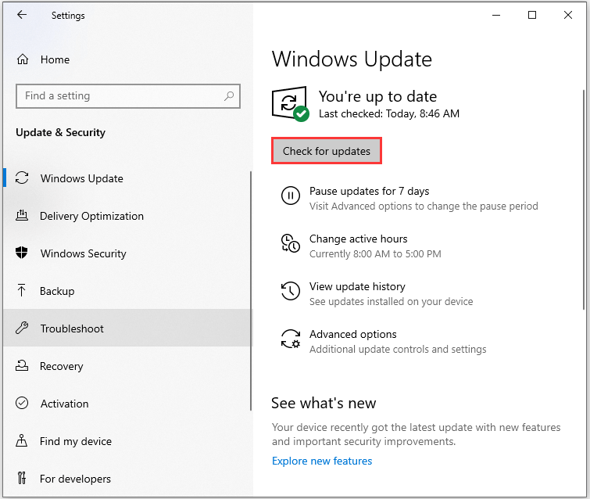Viewport: 590px width, 499px height.
Task: Click the Pause updates circle icon
Action: click(291, 196)
